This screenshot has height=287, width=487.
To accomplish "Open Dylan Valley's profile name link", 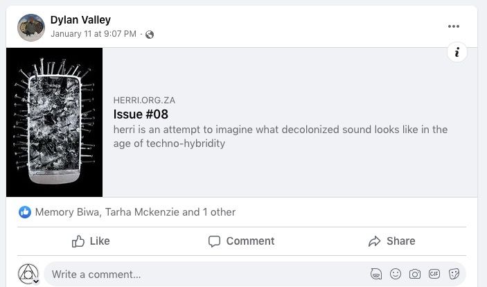I will click(x=80, y=20).
